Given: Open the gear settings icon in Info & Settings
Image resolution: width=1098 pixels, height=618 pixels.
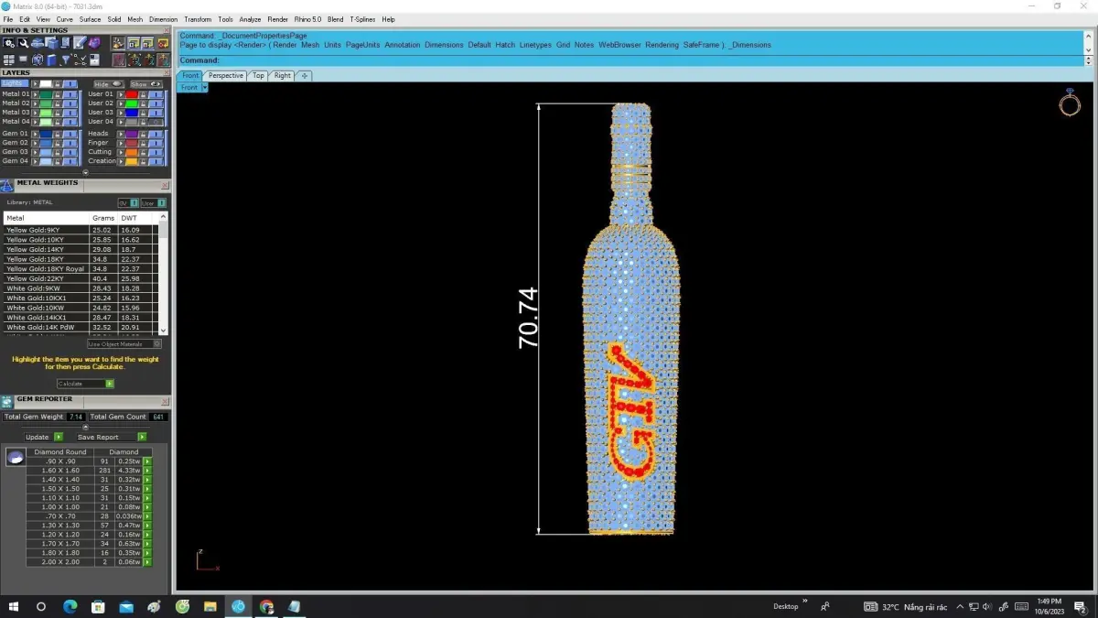Looking at the screenshot, I should click(x=9, y=43).
